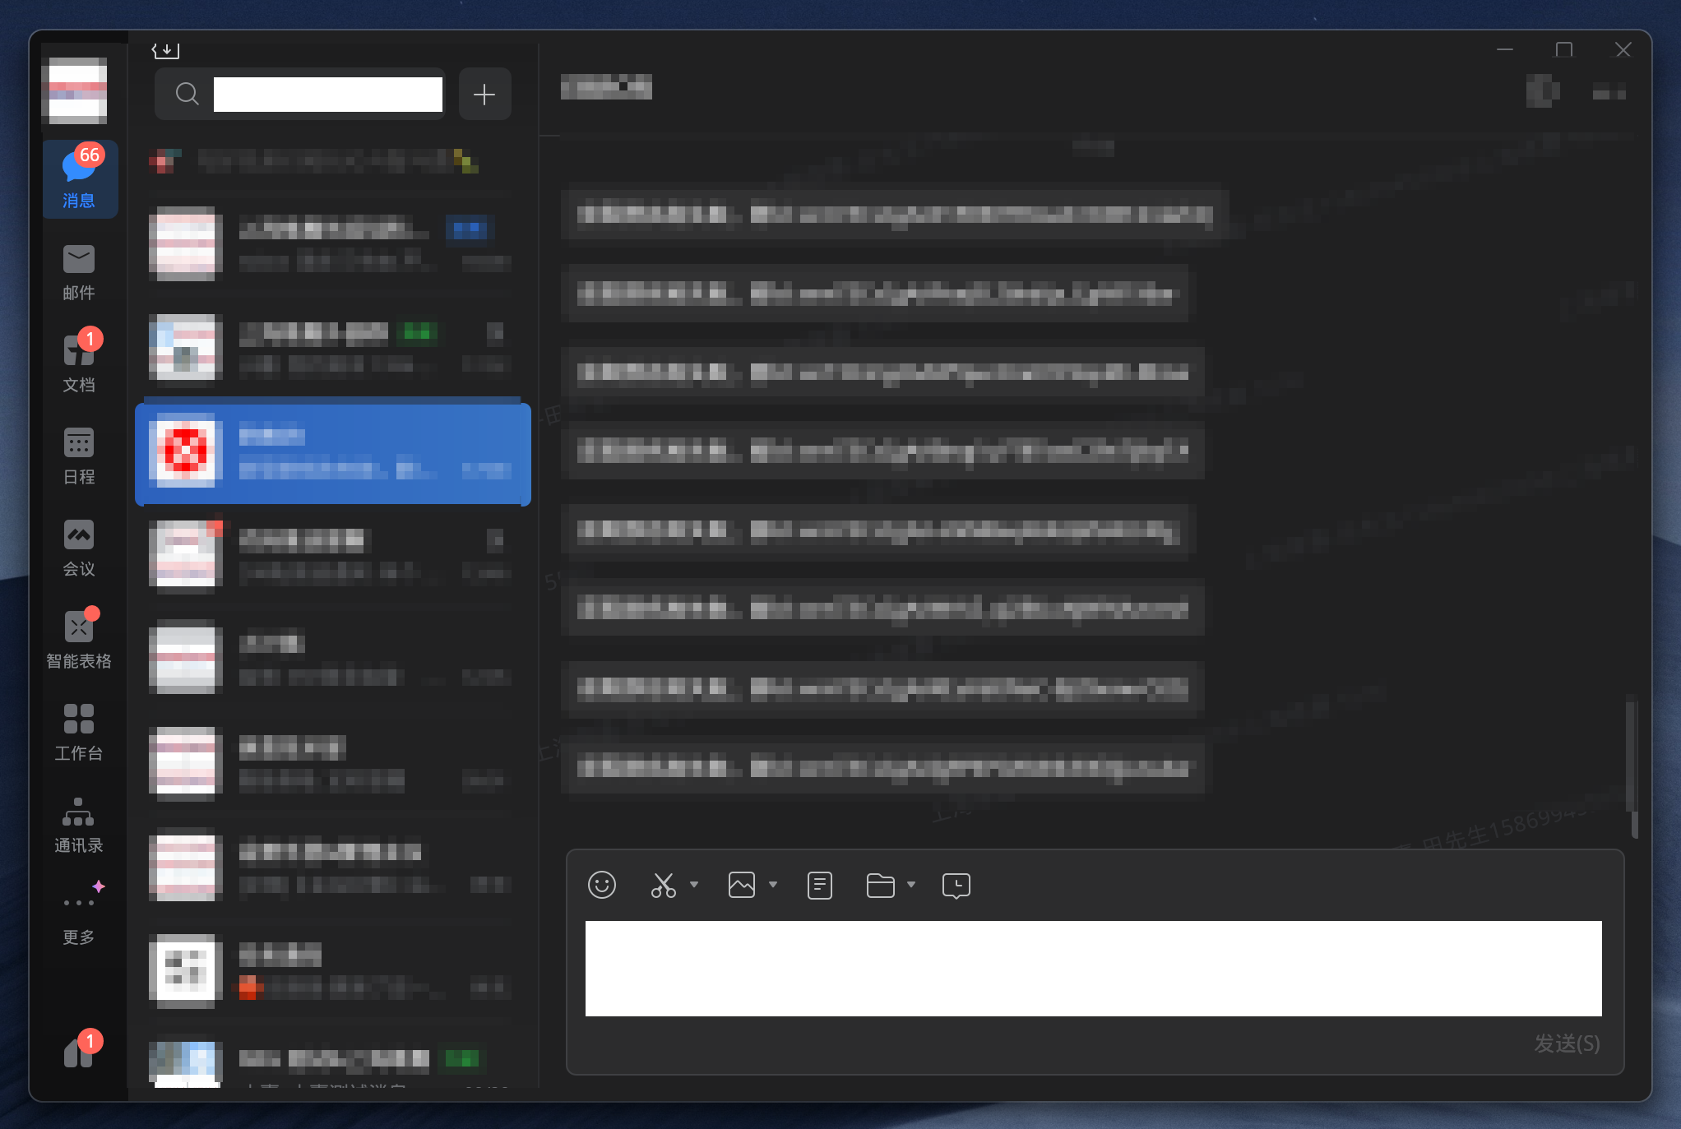
Task: Open the 会议 meetings section
Action: tap(79, 548)
